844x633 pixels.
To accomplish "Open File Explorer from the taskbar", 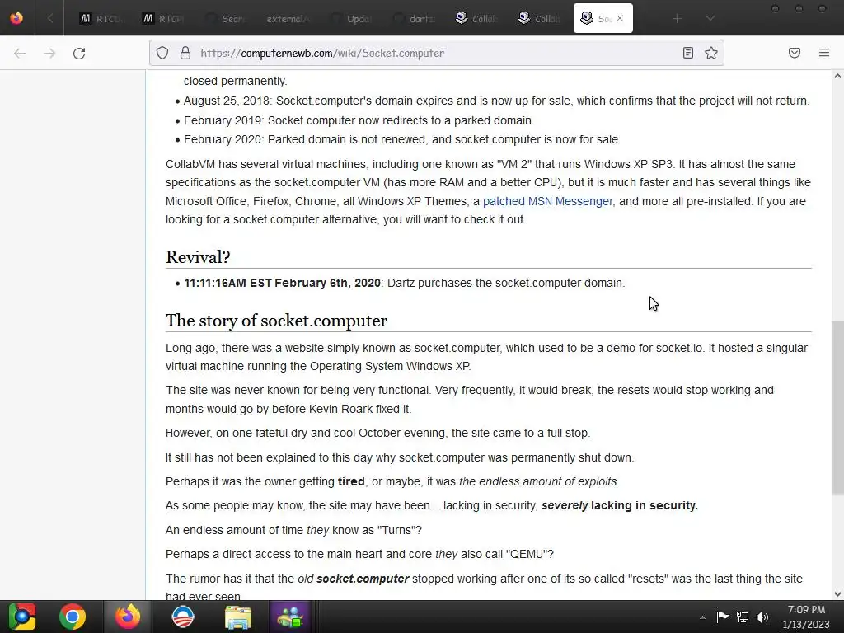I will (237, 617).
